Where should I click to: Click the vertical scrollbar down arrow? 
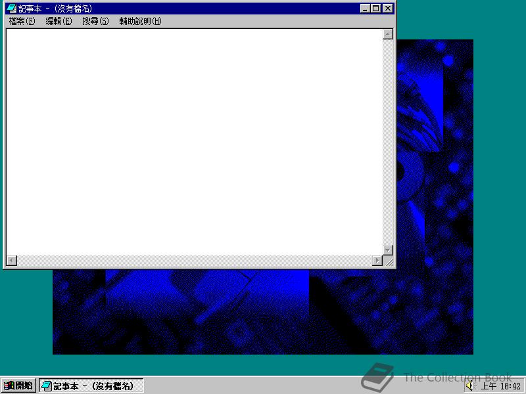tap(388, 250)
